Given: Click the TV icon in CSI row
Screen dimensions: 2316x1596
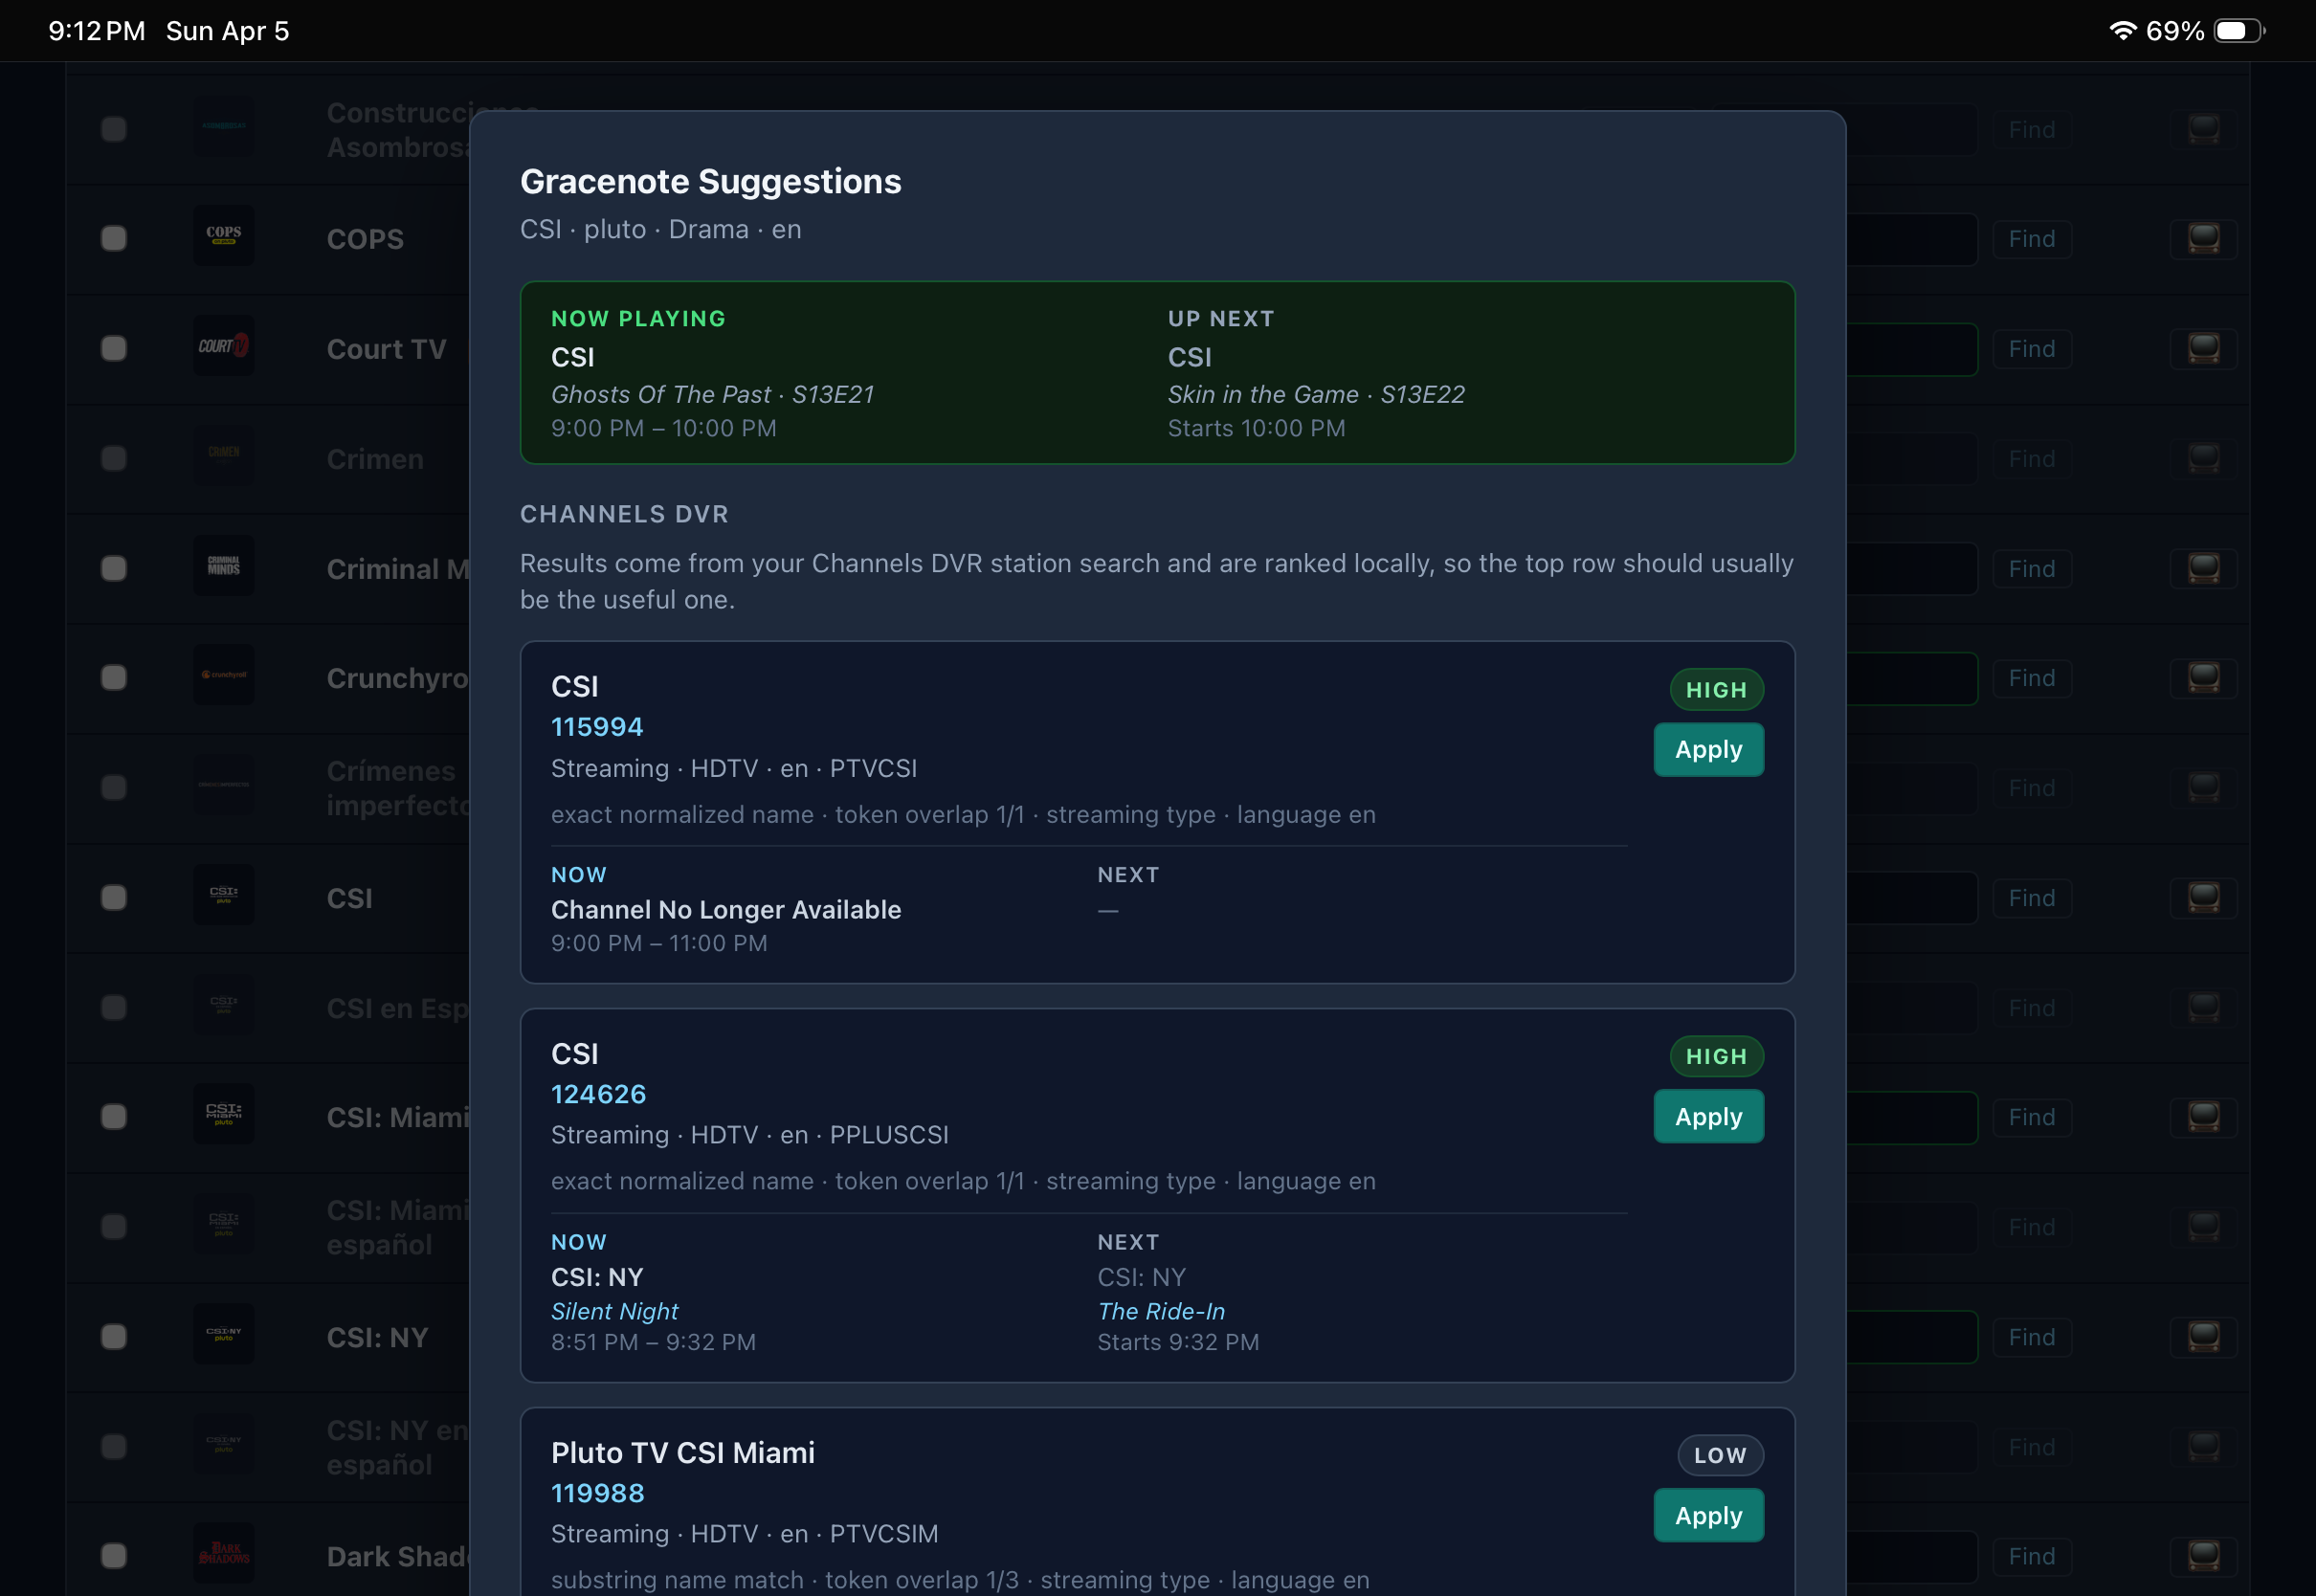Looking at the screenshot, I should (2203, 898).
